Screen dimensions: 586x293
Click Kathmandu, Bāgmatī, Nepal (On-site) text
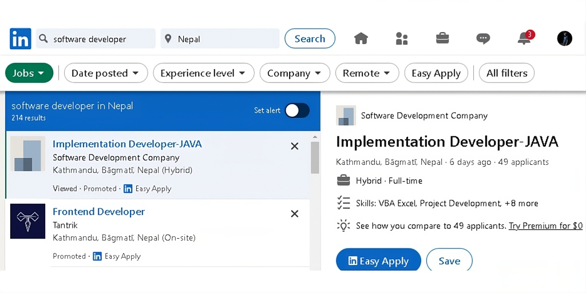tap(124, 237)
